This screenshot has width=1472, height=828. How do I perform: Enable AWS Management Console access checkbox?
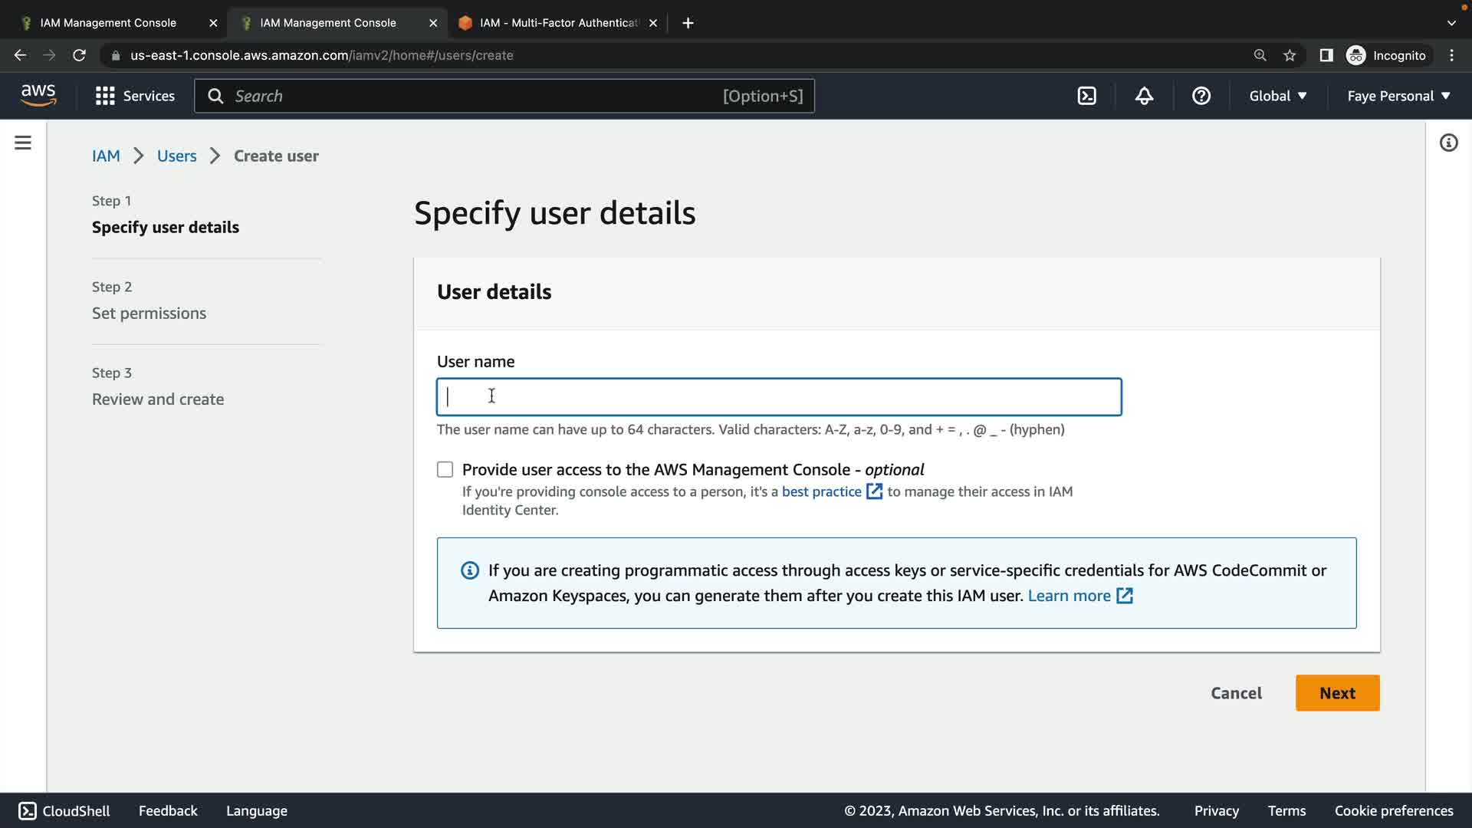(445, 469)
